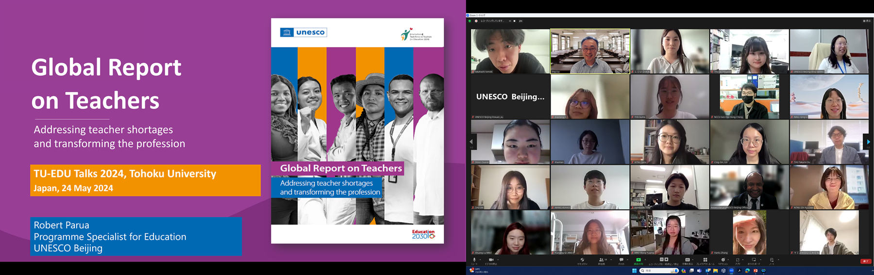Show captions with the CC icon

(x=687, y=259)
